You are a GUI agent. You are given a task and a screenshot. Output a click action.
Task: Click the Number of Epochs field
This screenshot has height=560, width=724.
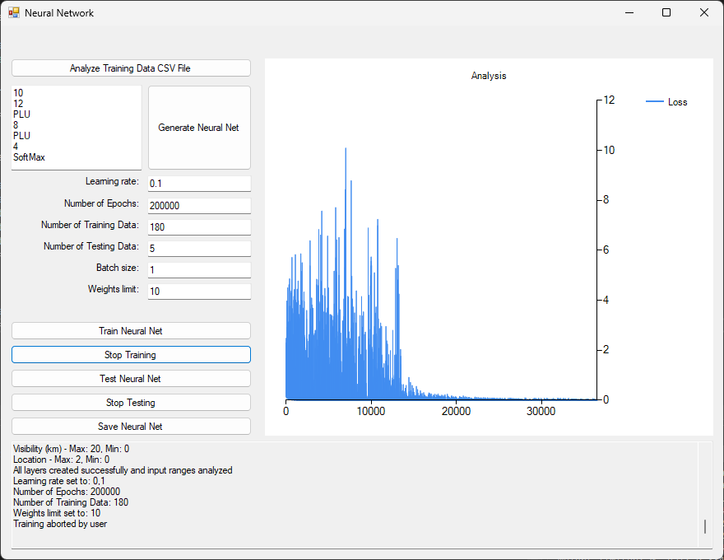pos(199,205)
